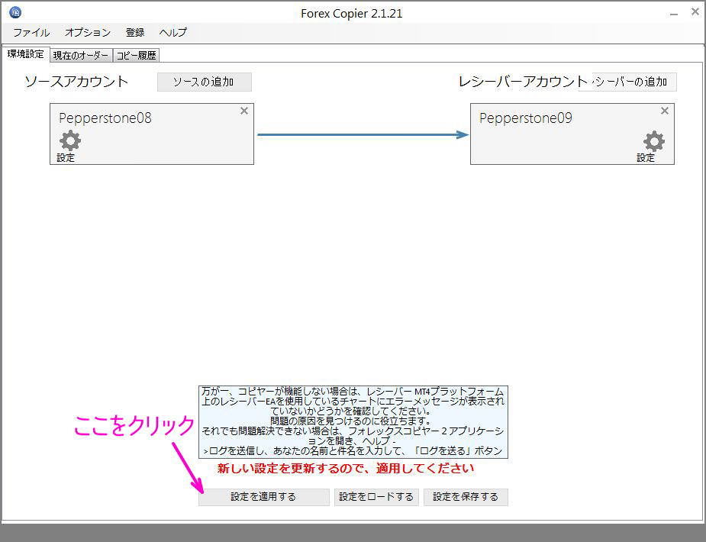Screen dimensions: 706x542
Task: Remove the Pepperstone08 source with its X icon
Action: (243, 111)
